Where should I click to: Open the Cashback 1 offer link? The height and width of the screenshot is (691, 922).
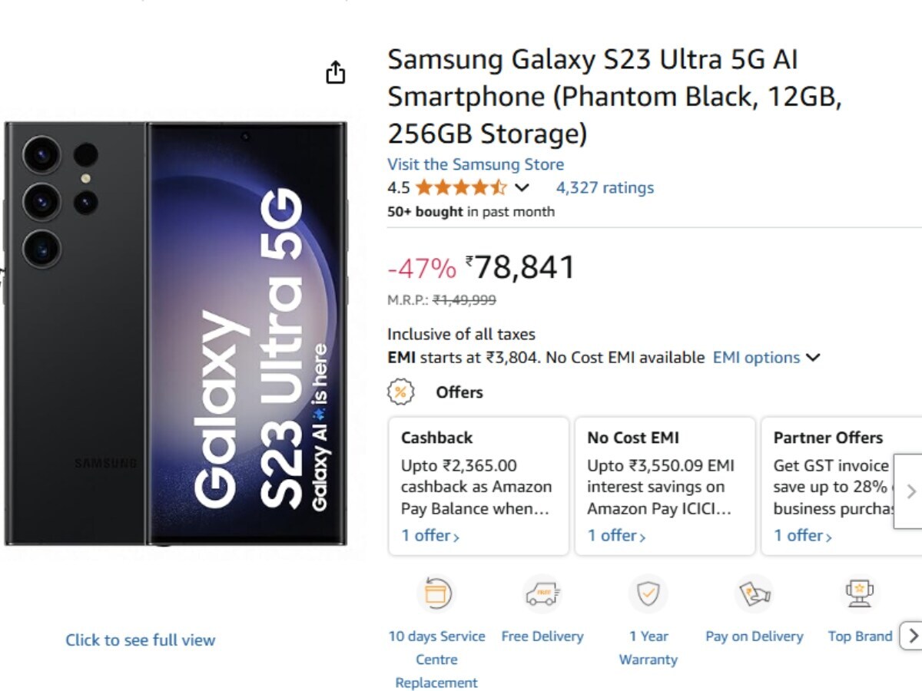click(x=430, y=536)
